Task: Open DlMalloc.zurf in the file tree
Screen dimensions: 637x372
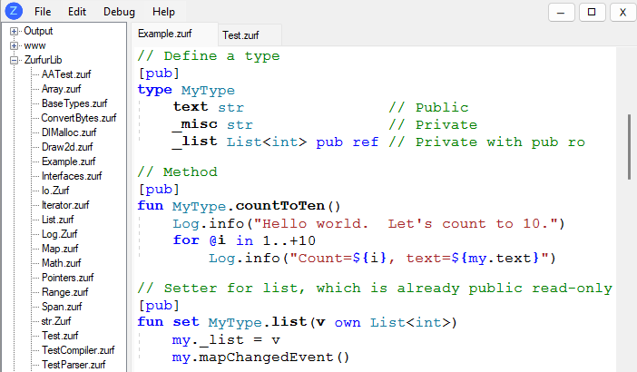Action: click(69, 132)
